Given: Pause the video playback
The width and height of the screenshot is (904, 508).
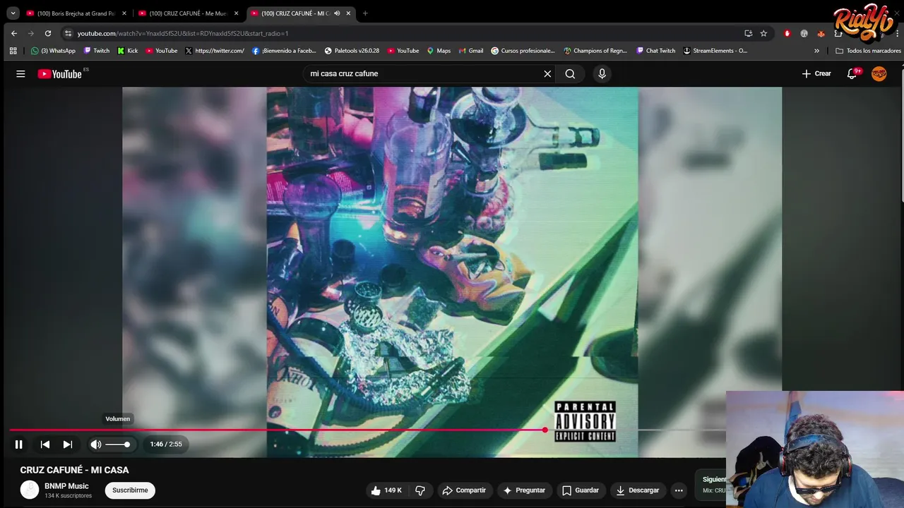Looking at the screenshot, I should [x=19, y=445].
